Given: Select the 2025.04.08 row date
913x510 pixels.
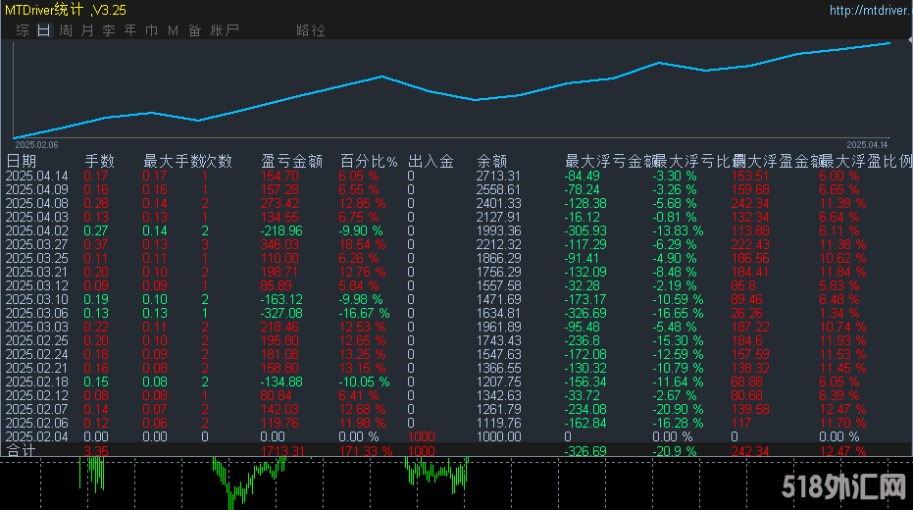Looking at the screenshot, I should 36,203.
